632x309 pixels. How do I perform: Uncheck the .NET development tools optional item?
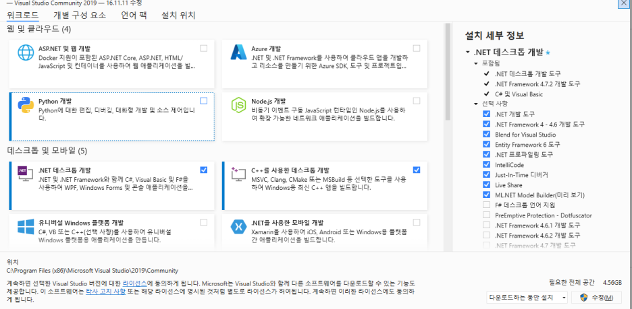click(487, 114)
